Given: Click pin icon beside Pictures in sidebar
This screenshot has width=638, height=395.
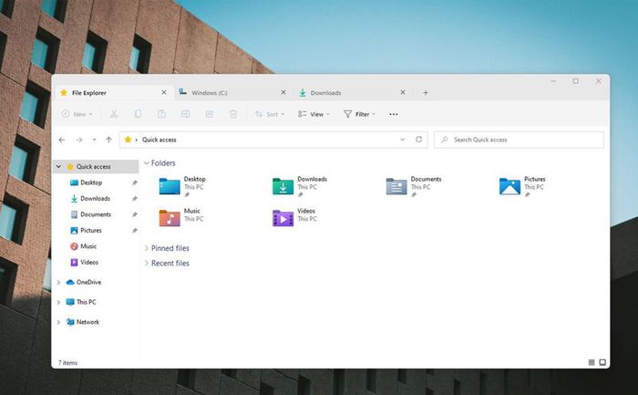Looking at the screenshot, I should (x=135, y=231).
